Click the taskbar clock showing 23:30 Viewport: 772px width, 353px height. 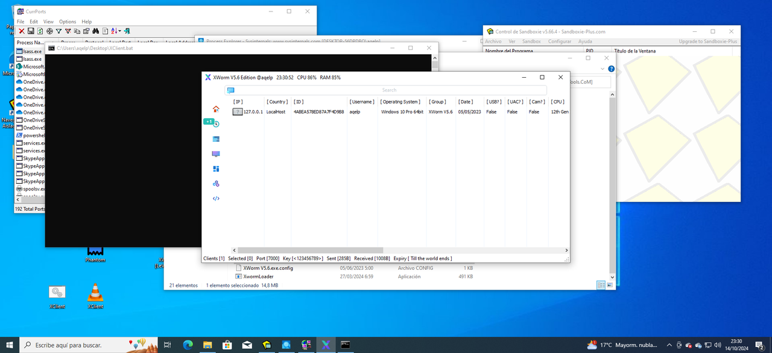pyautogui.click(x=736, y=345)
